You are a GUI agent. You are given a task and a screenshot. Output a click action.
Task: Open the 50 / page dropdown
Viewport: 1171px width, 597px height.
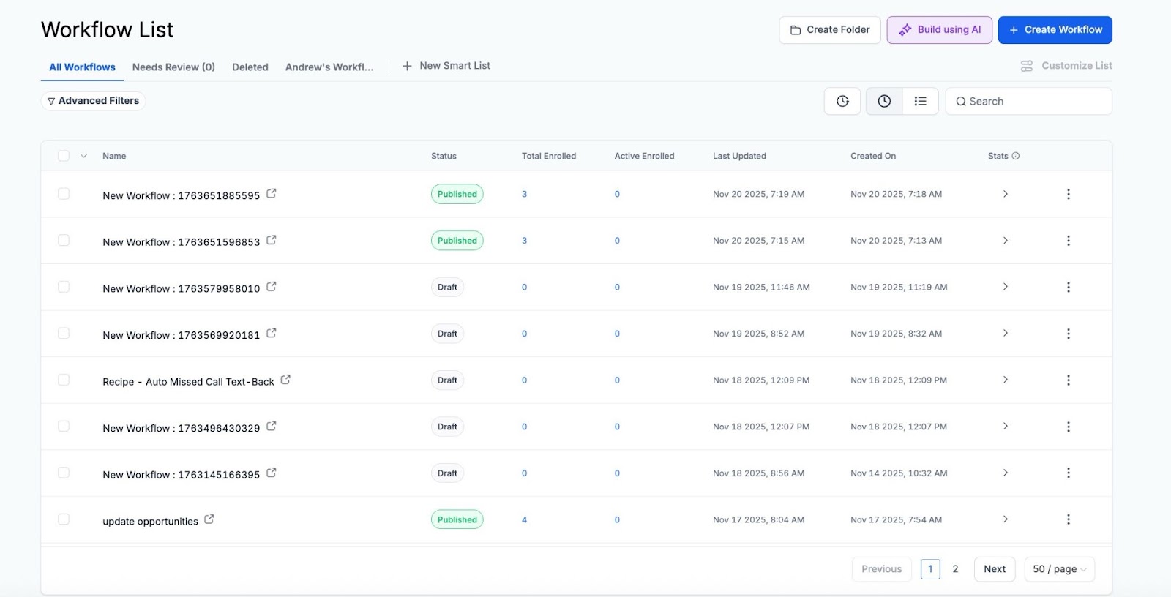pyautogui.click(x=1059, y=569)
